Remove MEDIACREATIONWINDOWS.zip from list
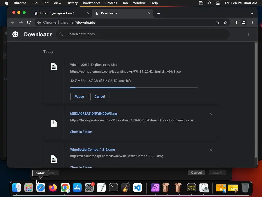Screen dimensions: 262x197 pyautogui.click(x=211, y=114)
